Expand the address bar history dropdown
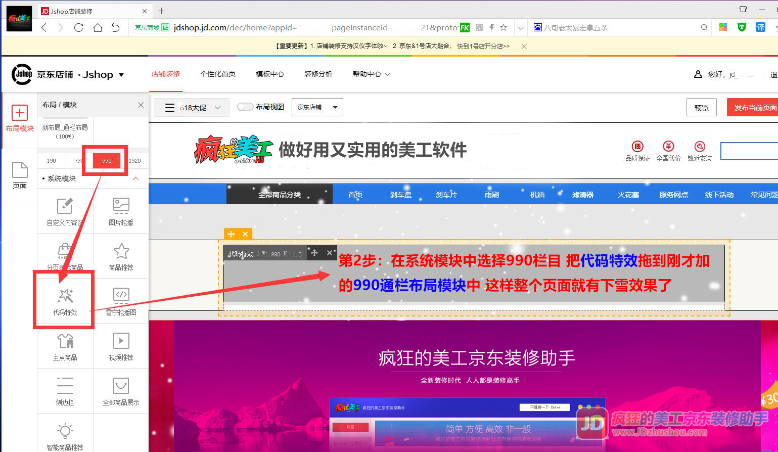The width and height of the screenshot is (778, 452). 520,28
